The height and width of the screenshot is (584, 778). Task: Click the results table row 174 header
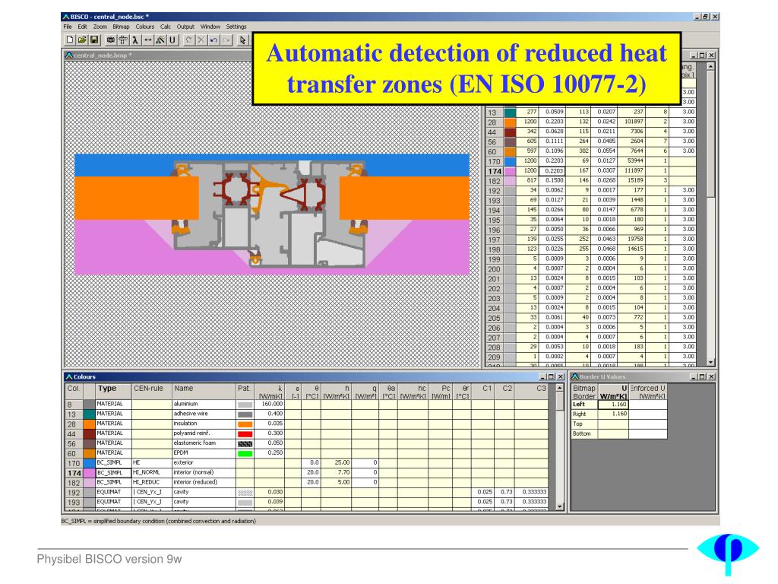click(x=495, y=171)
